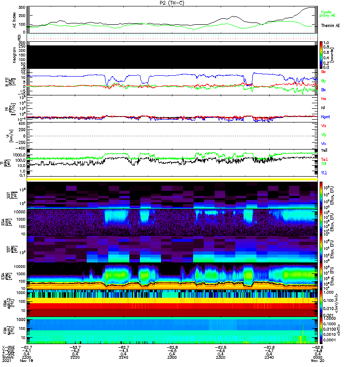Select the Themis AE legend label
The width and height of the screenshot is (344, 367).
(330, 26)
